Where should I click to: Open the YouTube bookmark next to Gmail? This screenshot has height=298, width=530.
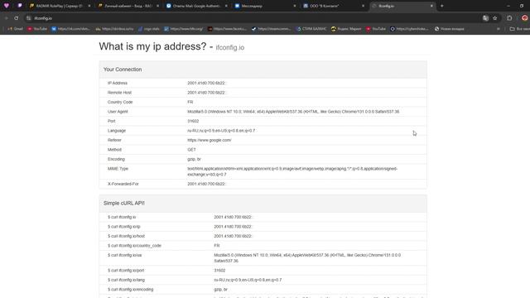[x=37, y=29]
